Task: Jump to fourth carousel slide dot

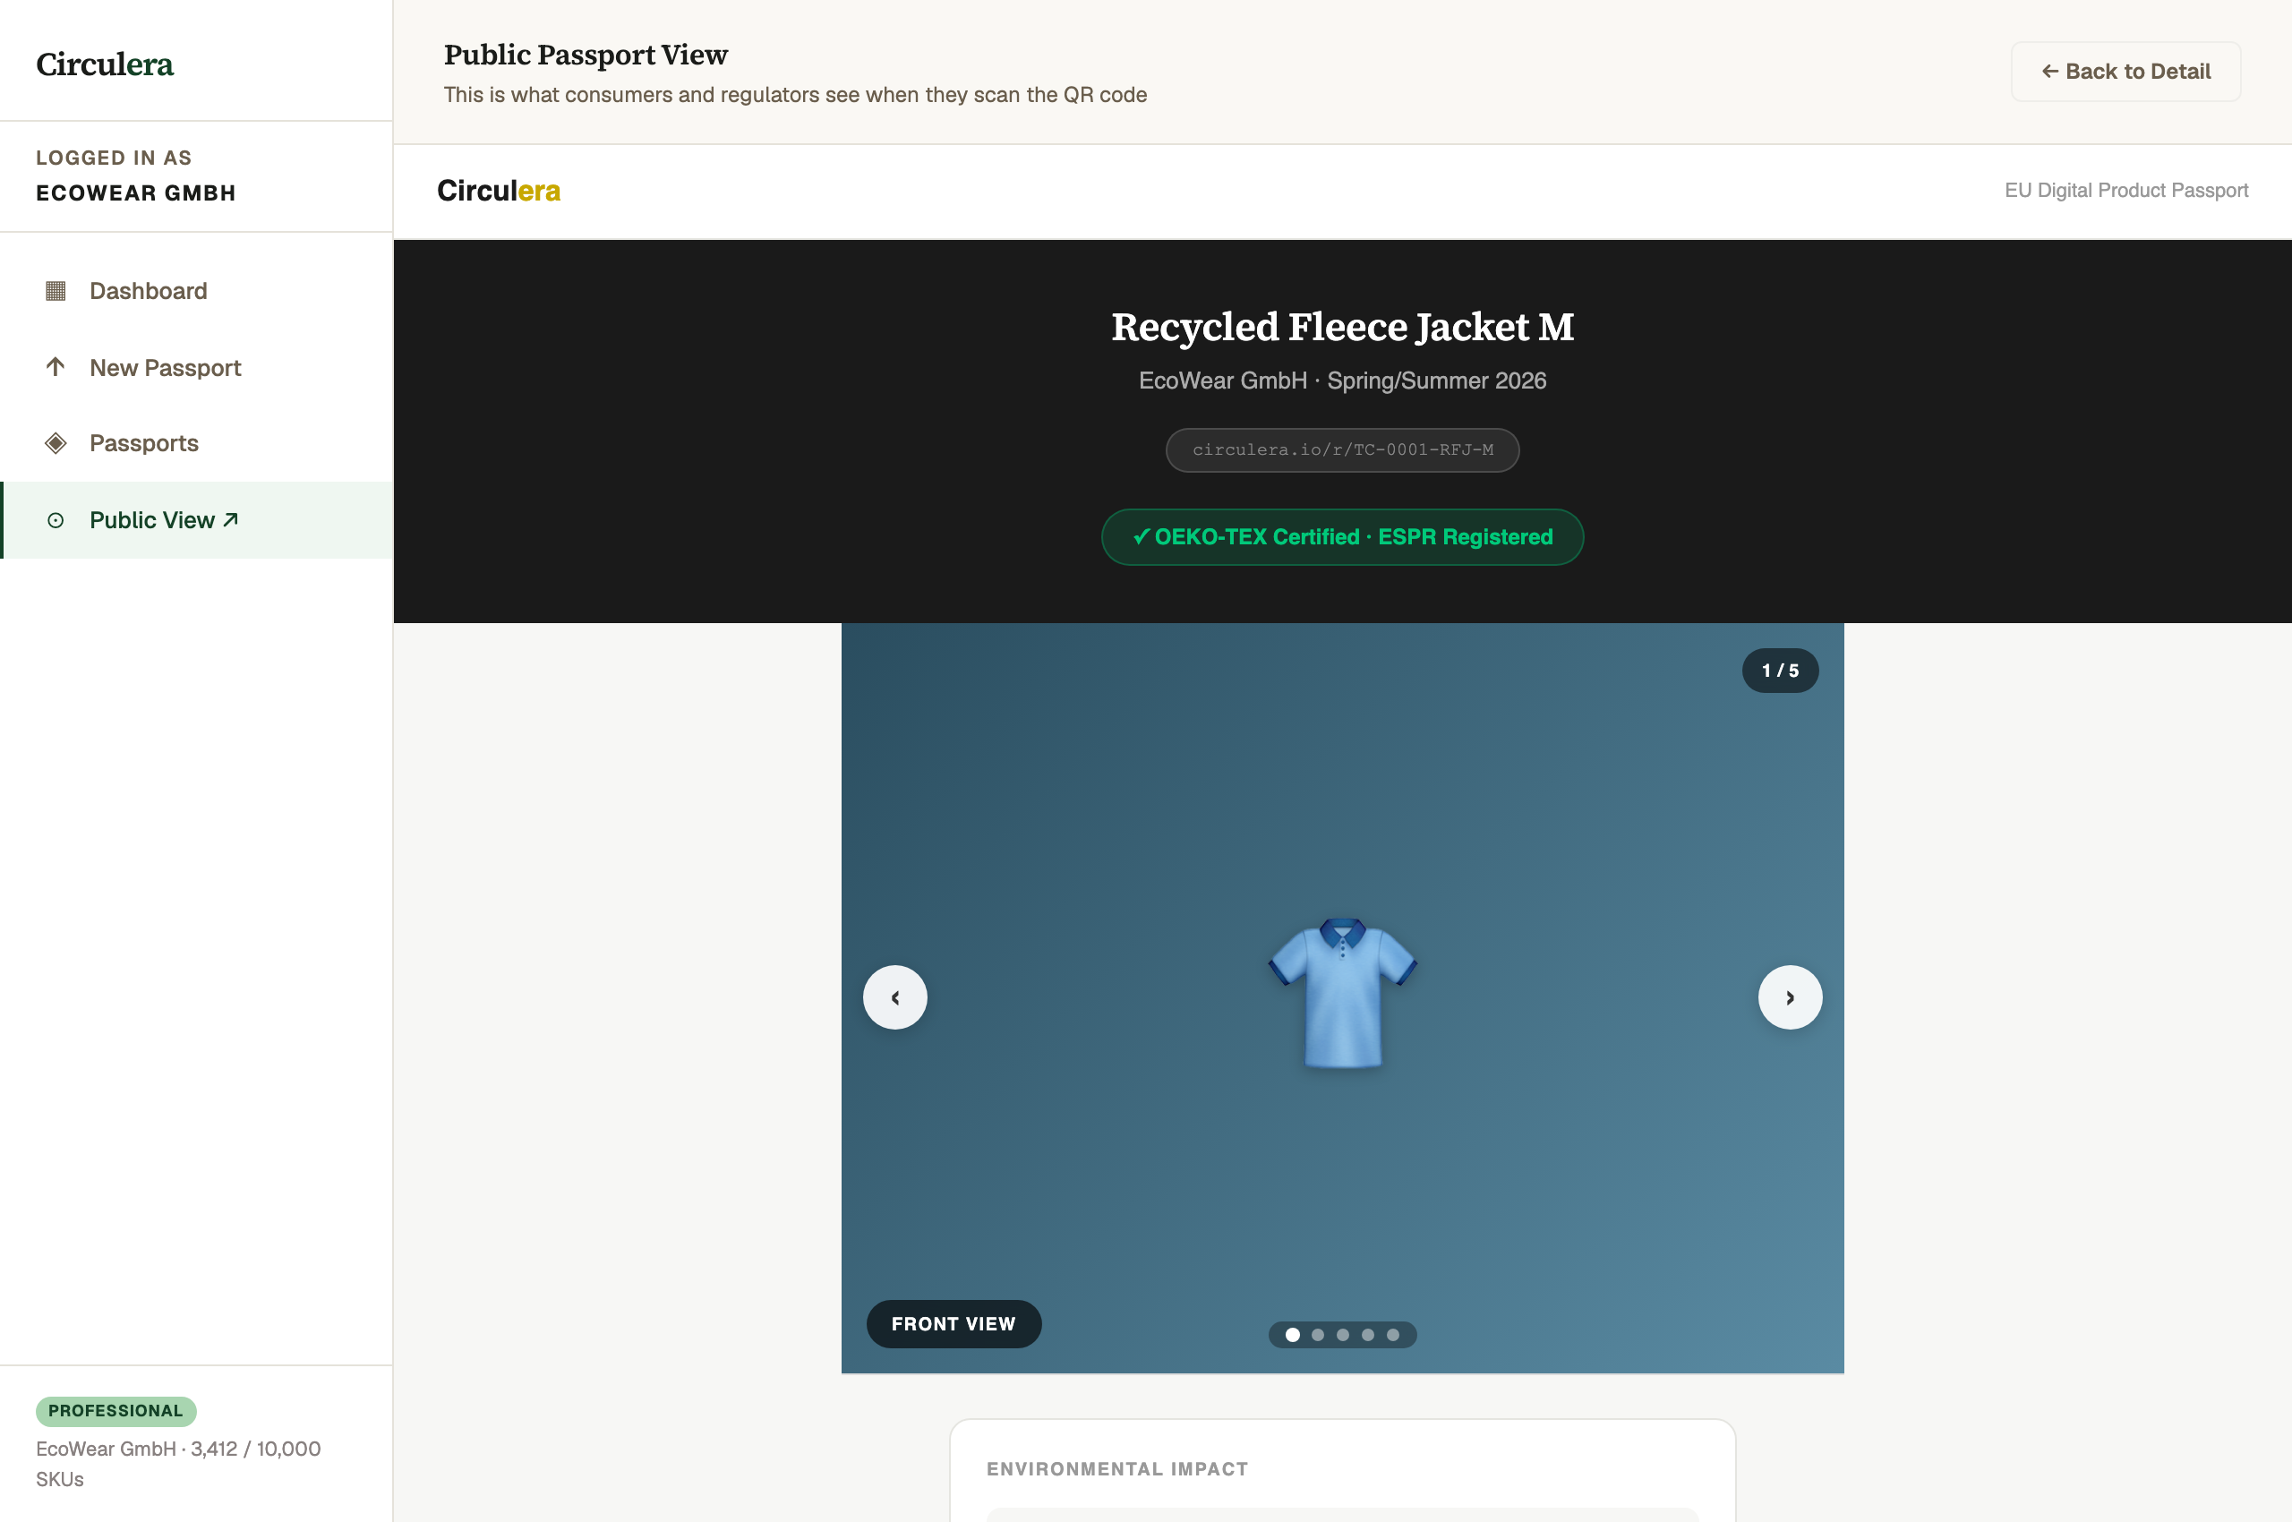Action: click(x=1368, y=1335)
